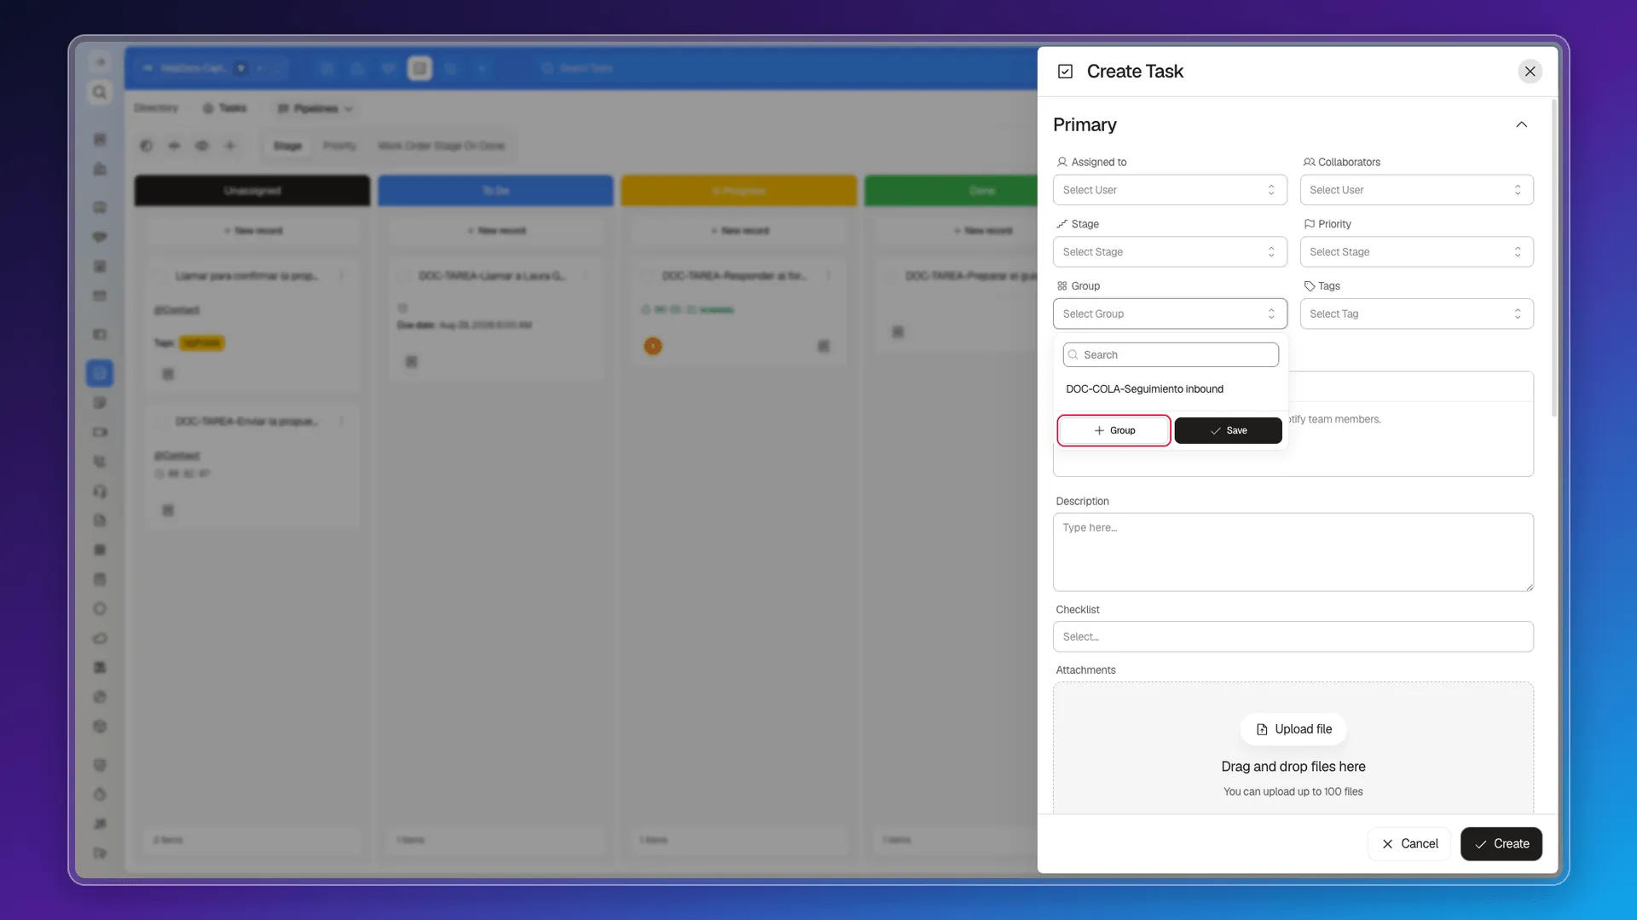Open the Stage dropdown
The height and width of the screenshot is (920, 1637).
pyautogui.click(x=1169, y=251)
